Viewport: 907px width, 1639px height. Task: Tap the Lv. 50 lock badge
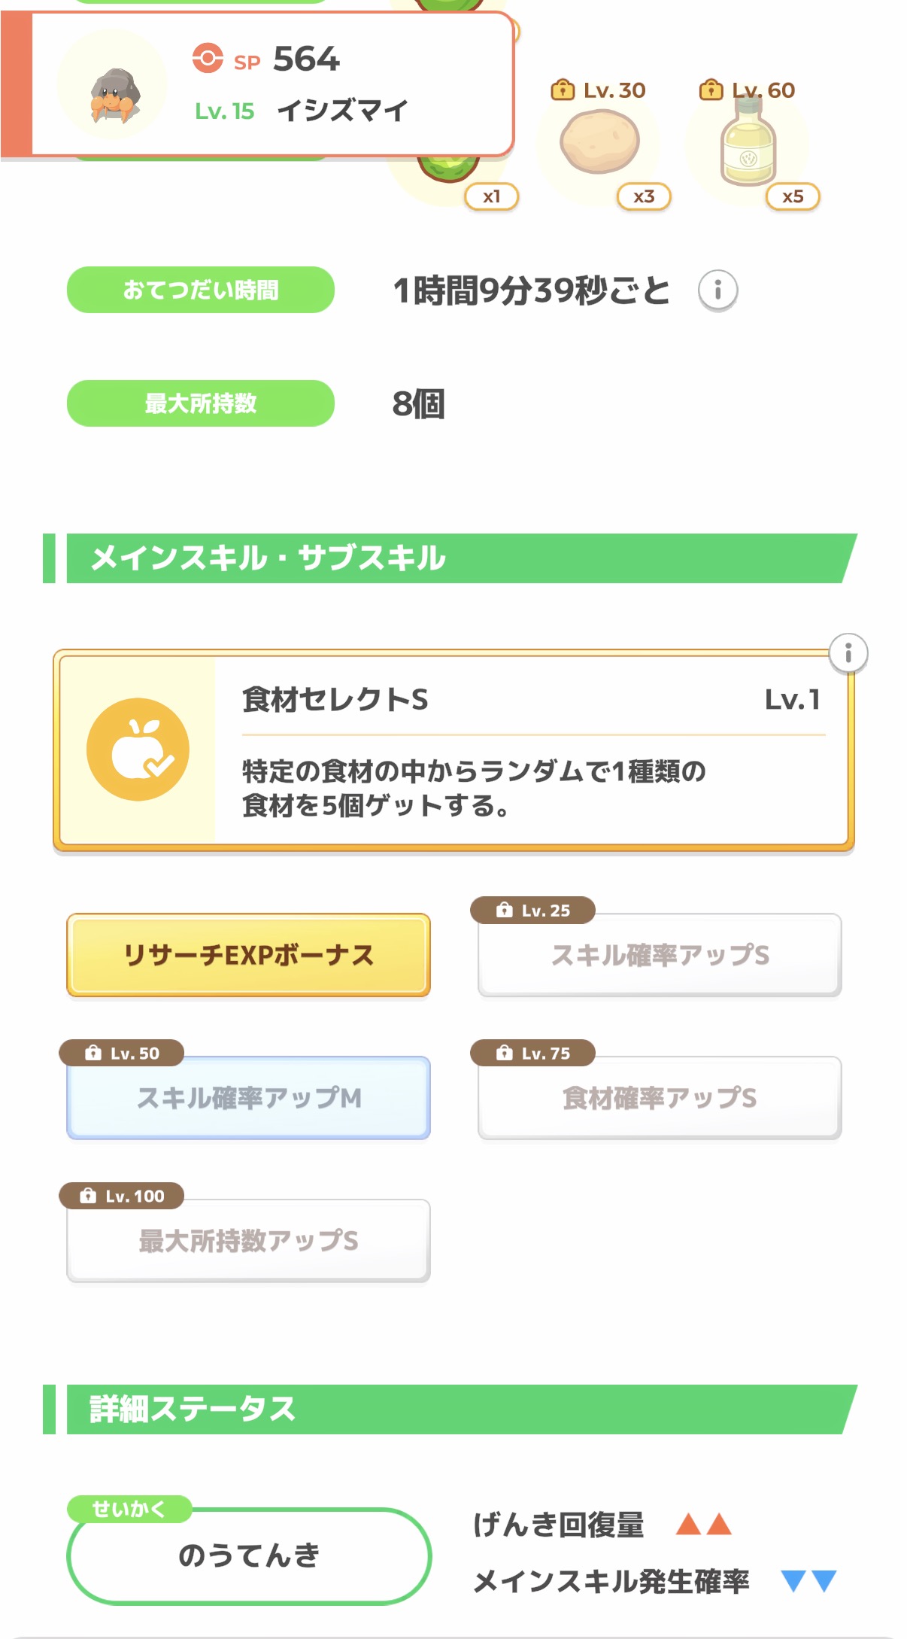[122, 1053]
